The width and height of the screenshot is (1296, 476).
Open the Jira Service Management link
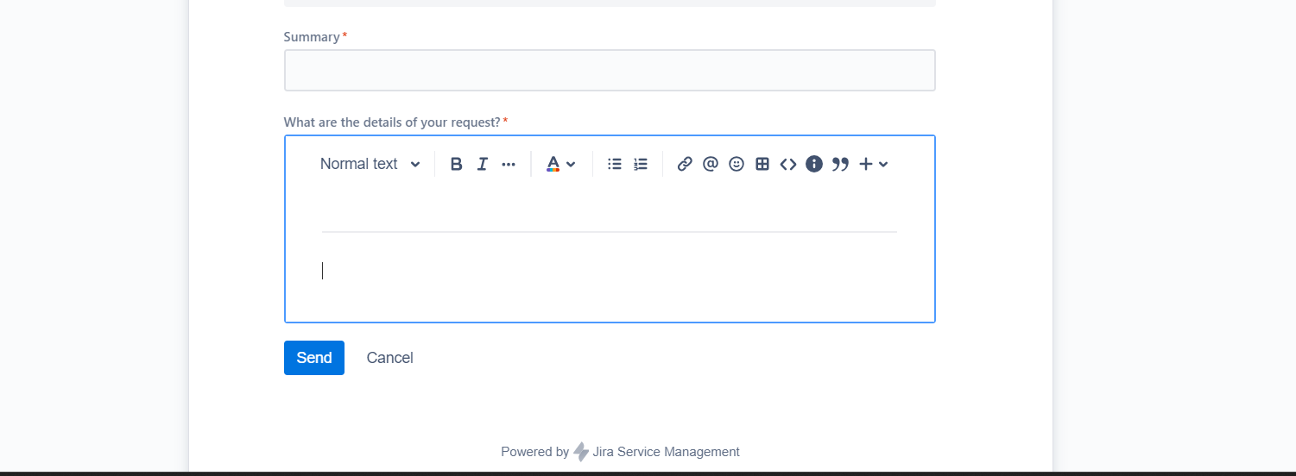666,452
